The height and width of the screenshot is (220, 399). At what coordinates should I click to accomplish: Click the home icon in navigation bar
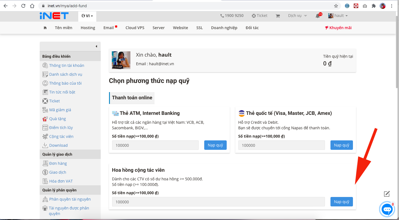[x=45, y=28]
